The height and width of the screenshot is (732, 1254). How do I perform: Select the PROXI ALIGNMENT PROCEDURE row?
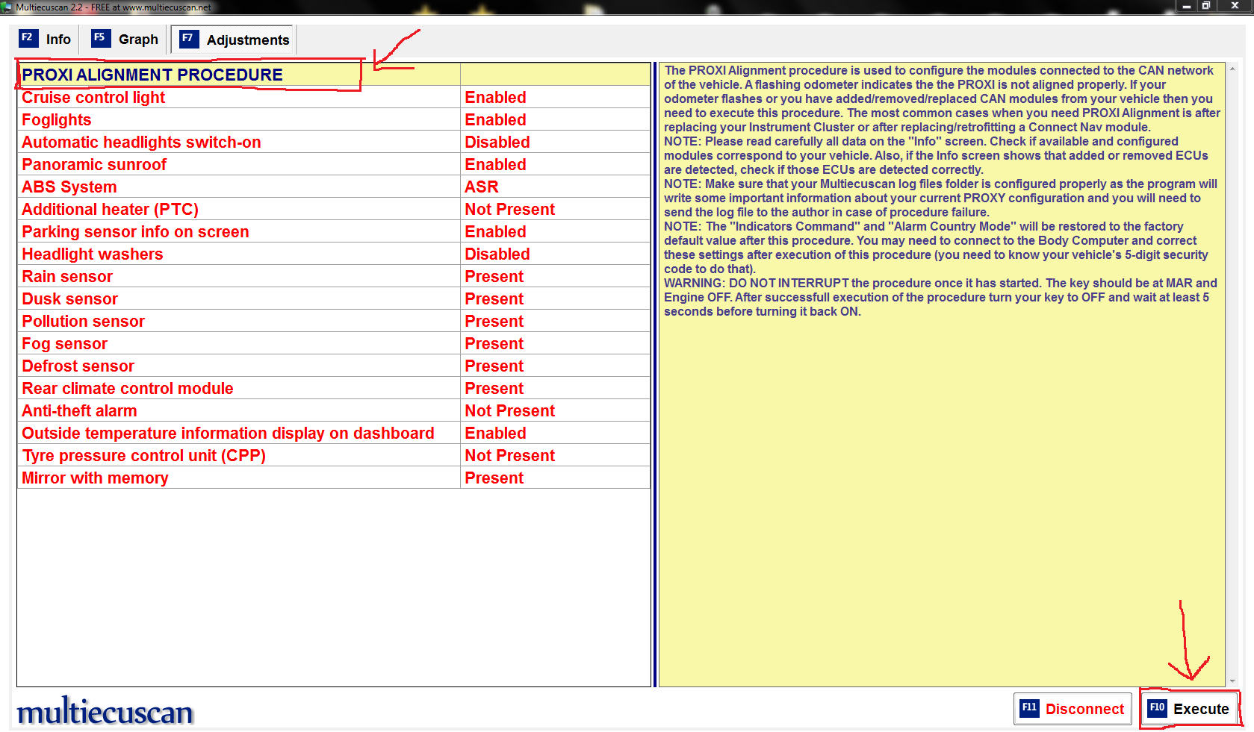[152, 75]
